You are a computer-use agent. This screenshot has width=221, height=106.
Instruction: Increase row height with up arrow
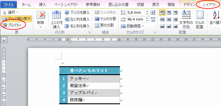point(147,11)
